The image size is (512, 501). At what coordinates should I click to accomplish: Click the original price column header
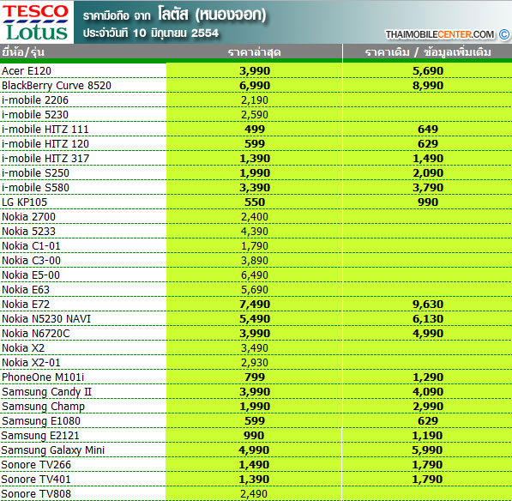428,52
